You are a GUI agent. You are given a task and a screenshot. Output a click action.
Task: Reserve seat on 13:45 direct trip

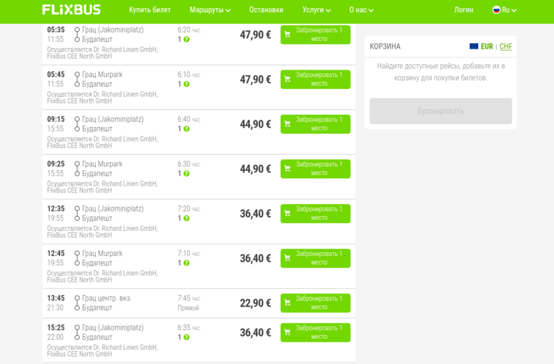(316, 303)
